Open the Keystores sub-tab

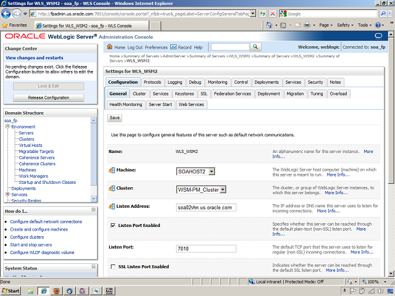click(x=184, y=94)
